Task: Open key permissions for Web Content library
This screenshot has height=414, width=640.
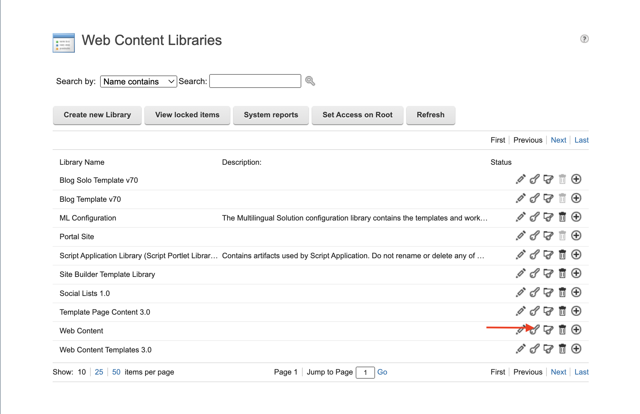Action: click(x=535, y=330)
